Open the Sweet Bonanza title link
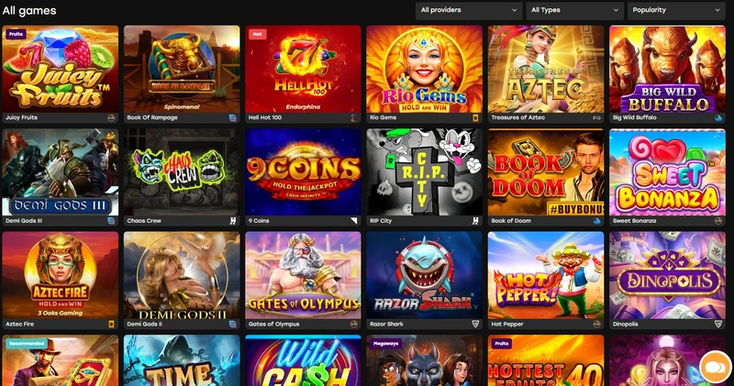Viewport: 734px width, 386px height. [634, 221]
